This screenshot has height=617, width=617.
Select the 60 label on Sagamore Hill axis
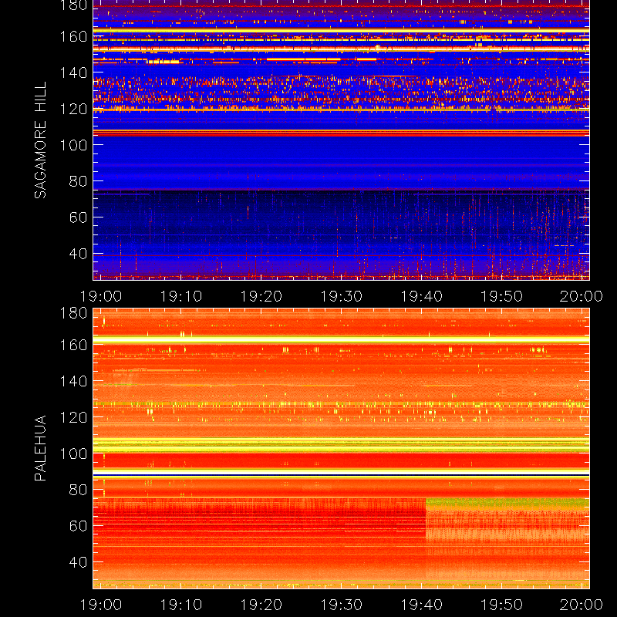point(78,217)
